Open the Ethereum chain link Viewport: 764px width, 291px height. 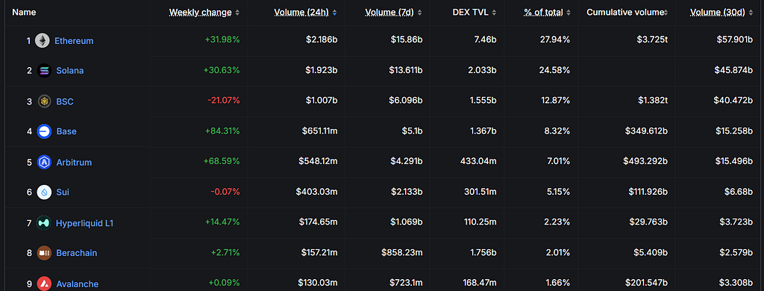point(74,41)
